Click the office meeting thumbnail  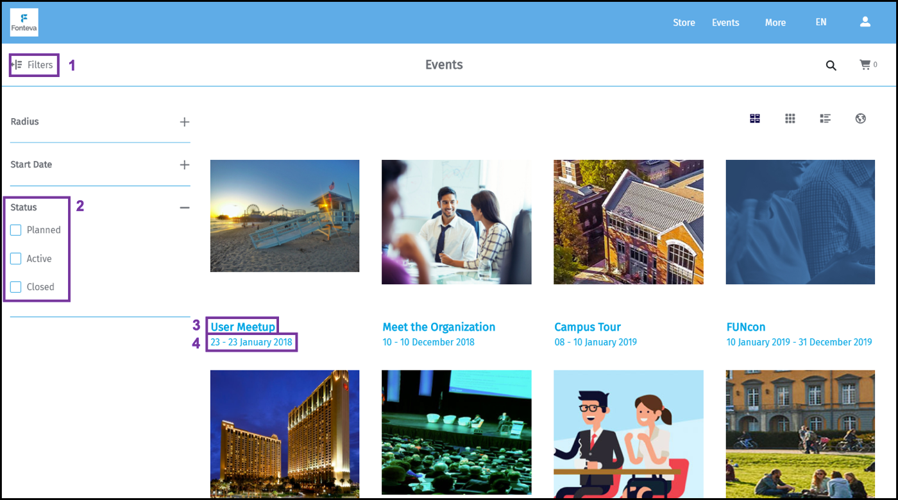[x=457, y=221]
